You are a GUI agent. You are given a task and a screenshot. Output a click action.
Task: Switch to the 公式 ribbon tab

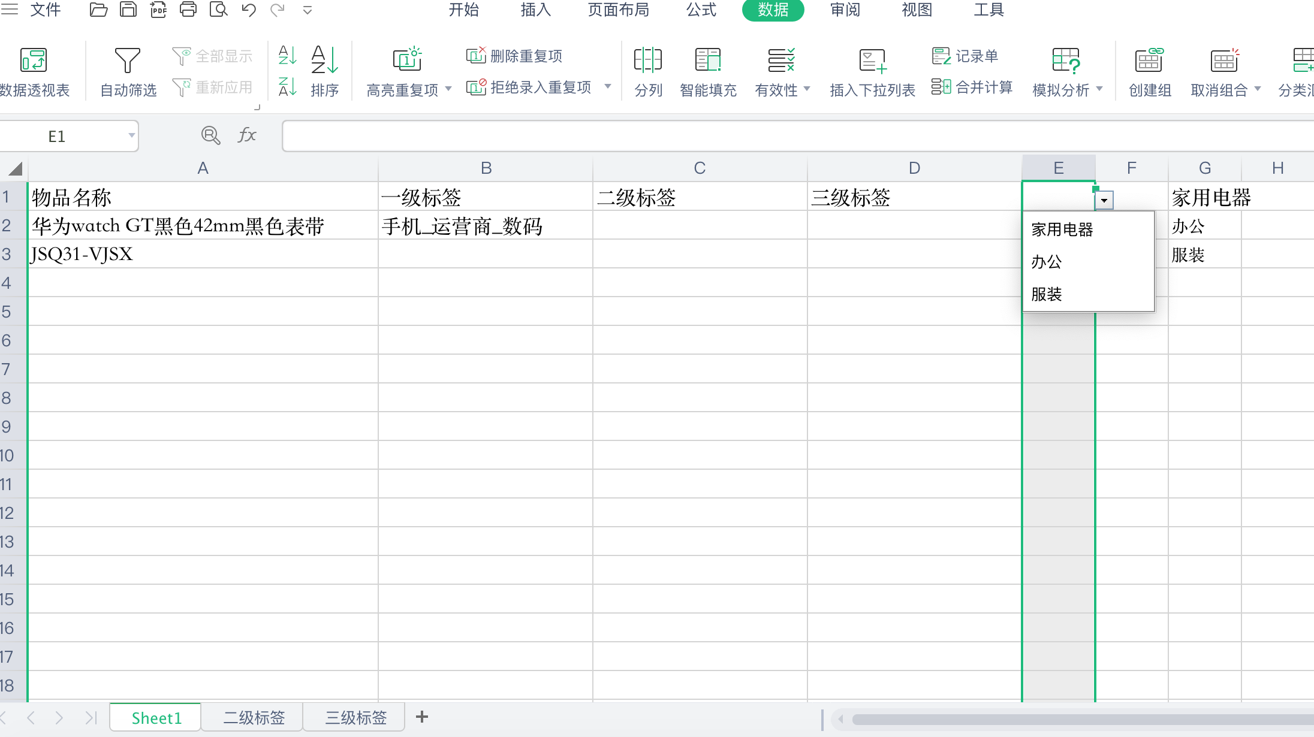pyautogui.click(x=700, y=10)
